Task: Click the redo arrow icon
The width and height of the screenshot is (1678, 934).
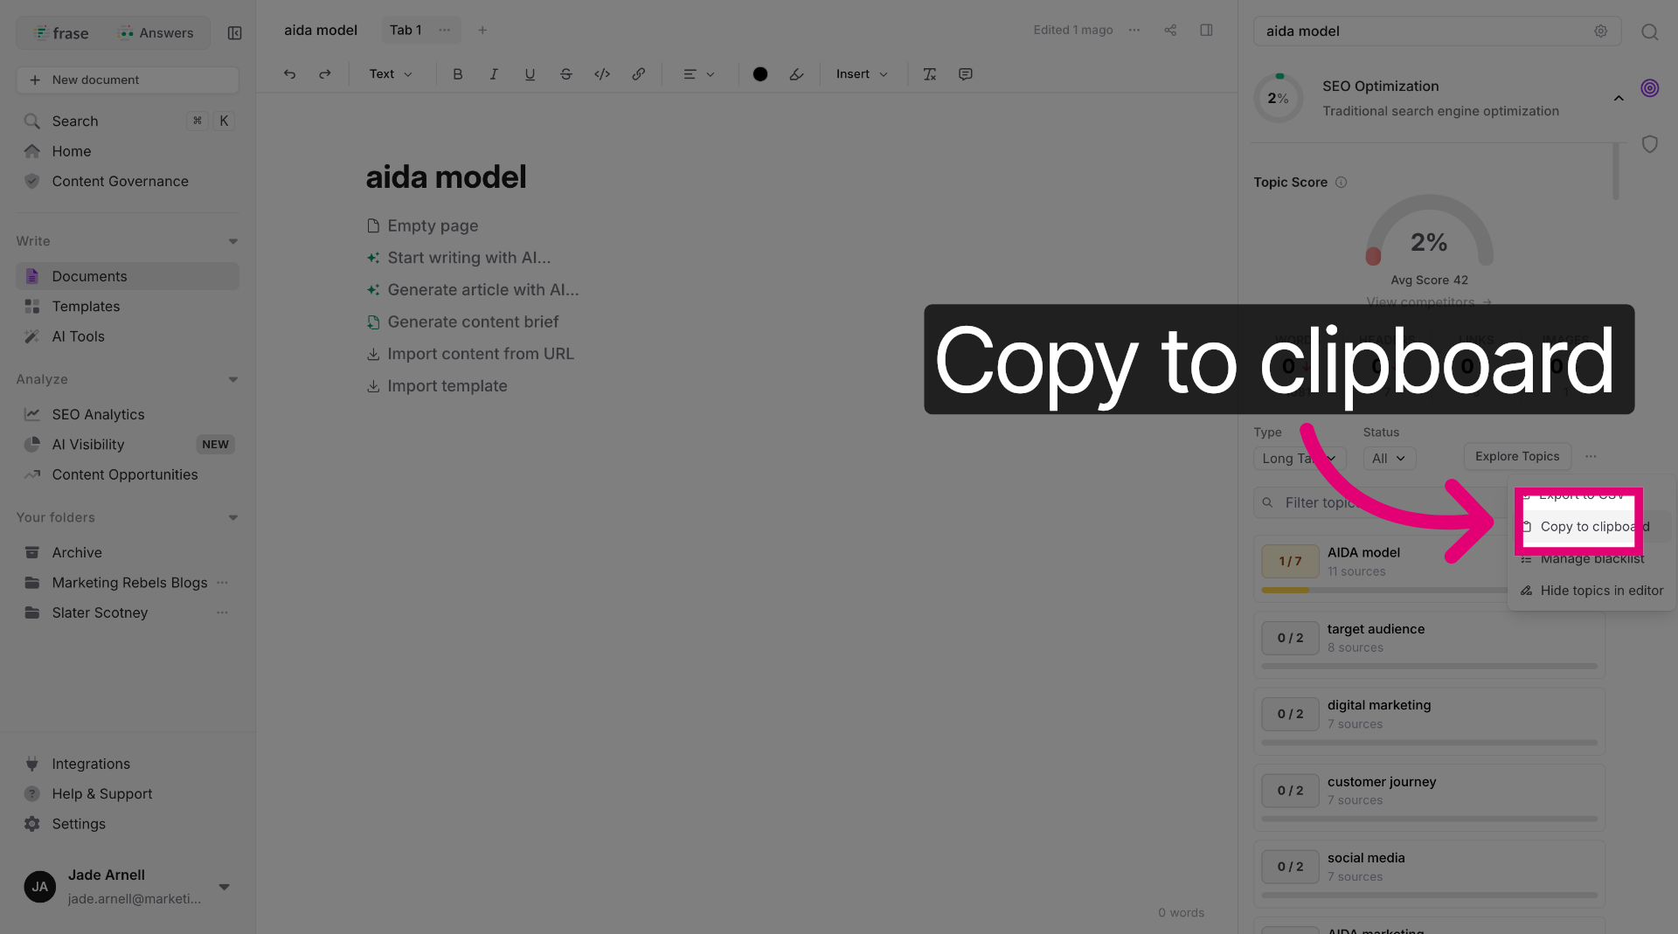Action: [x=325, y=74]
